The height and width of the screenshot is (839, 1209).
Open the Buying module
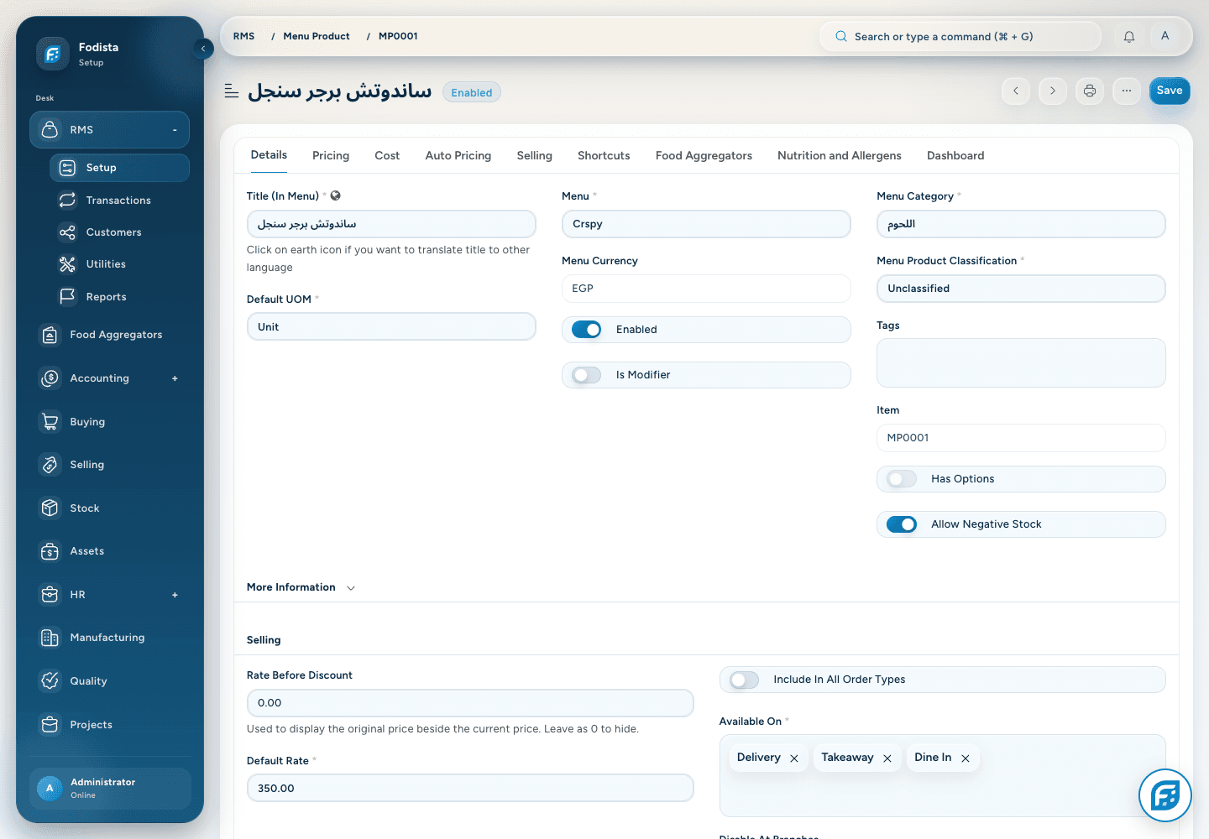pyautogui.click(x=110, y=422)
